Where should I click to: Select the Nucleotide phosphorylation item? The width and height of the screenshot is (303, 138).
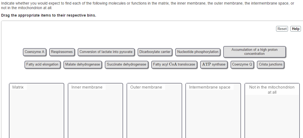point(198,52)
